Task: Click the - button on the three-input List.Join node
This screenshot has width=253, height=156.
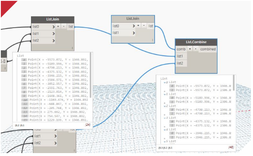Action: coord(64,26)
